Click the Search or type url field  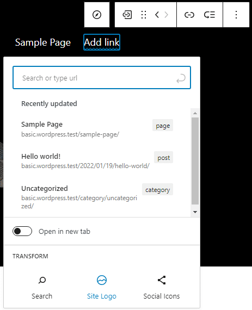click(102, 77)
